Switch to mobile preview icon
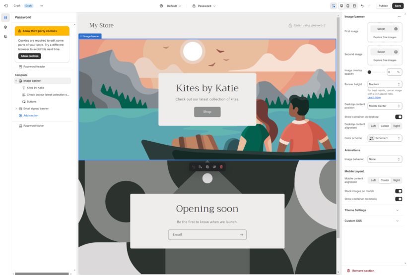The height and width of the screenshot is (275, 407). tap(348, 6)
